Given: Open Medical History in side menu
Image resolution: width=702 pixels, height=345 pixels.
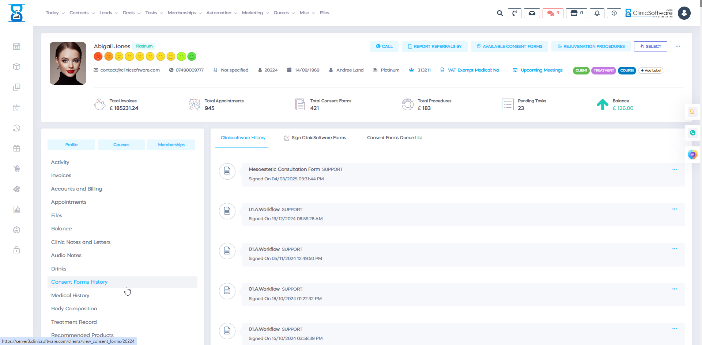Looking at the screenshot, I should (x=70, y=295).
